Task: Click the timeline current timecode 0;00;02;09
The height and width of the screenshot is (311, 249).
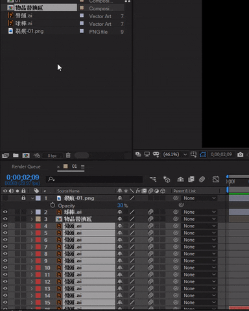Action: coord(23,178)
